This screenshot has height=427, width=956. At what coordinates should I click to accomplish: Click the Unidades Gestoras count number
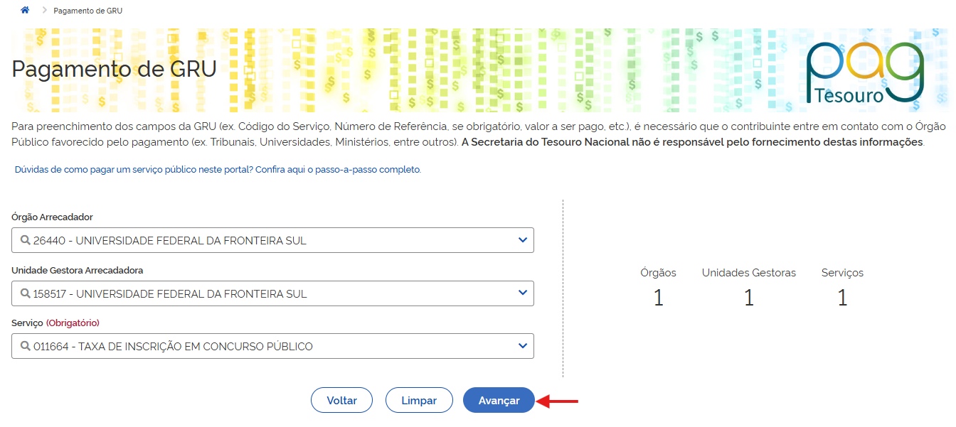(x=748, y=298)
